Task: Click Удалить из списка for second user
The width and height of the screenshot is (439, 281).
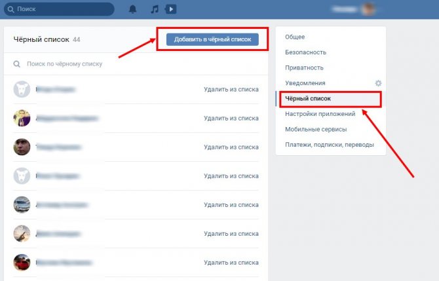Action: coord(231,119)
